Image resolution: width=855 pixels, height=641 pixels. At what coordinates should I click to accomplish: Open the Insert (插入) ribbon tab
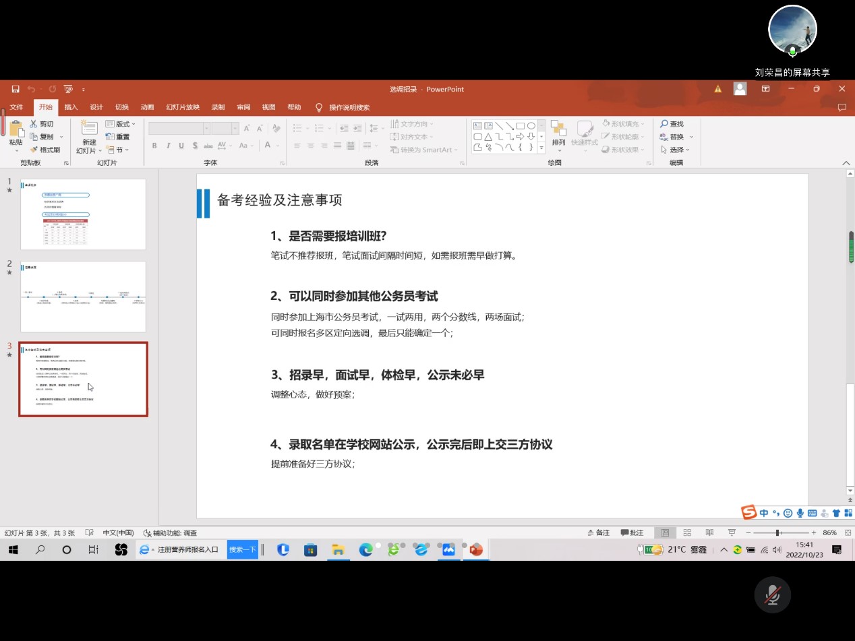click(71, 107)
